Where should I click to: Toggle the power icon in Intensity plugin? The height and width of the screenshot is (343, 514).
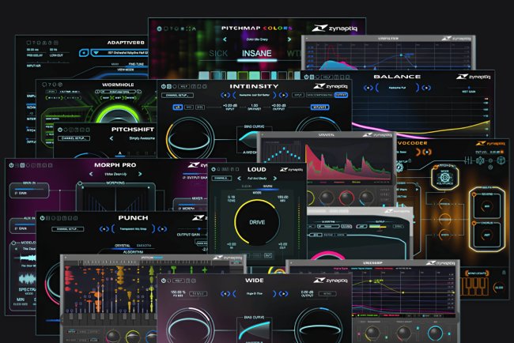click(163, 86)
